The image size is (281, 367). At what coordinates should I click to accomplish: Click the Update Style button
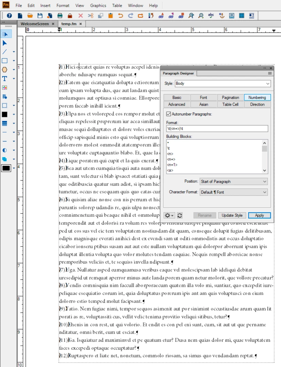[232, 215]
